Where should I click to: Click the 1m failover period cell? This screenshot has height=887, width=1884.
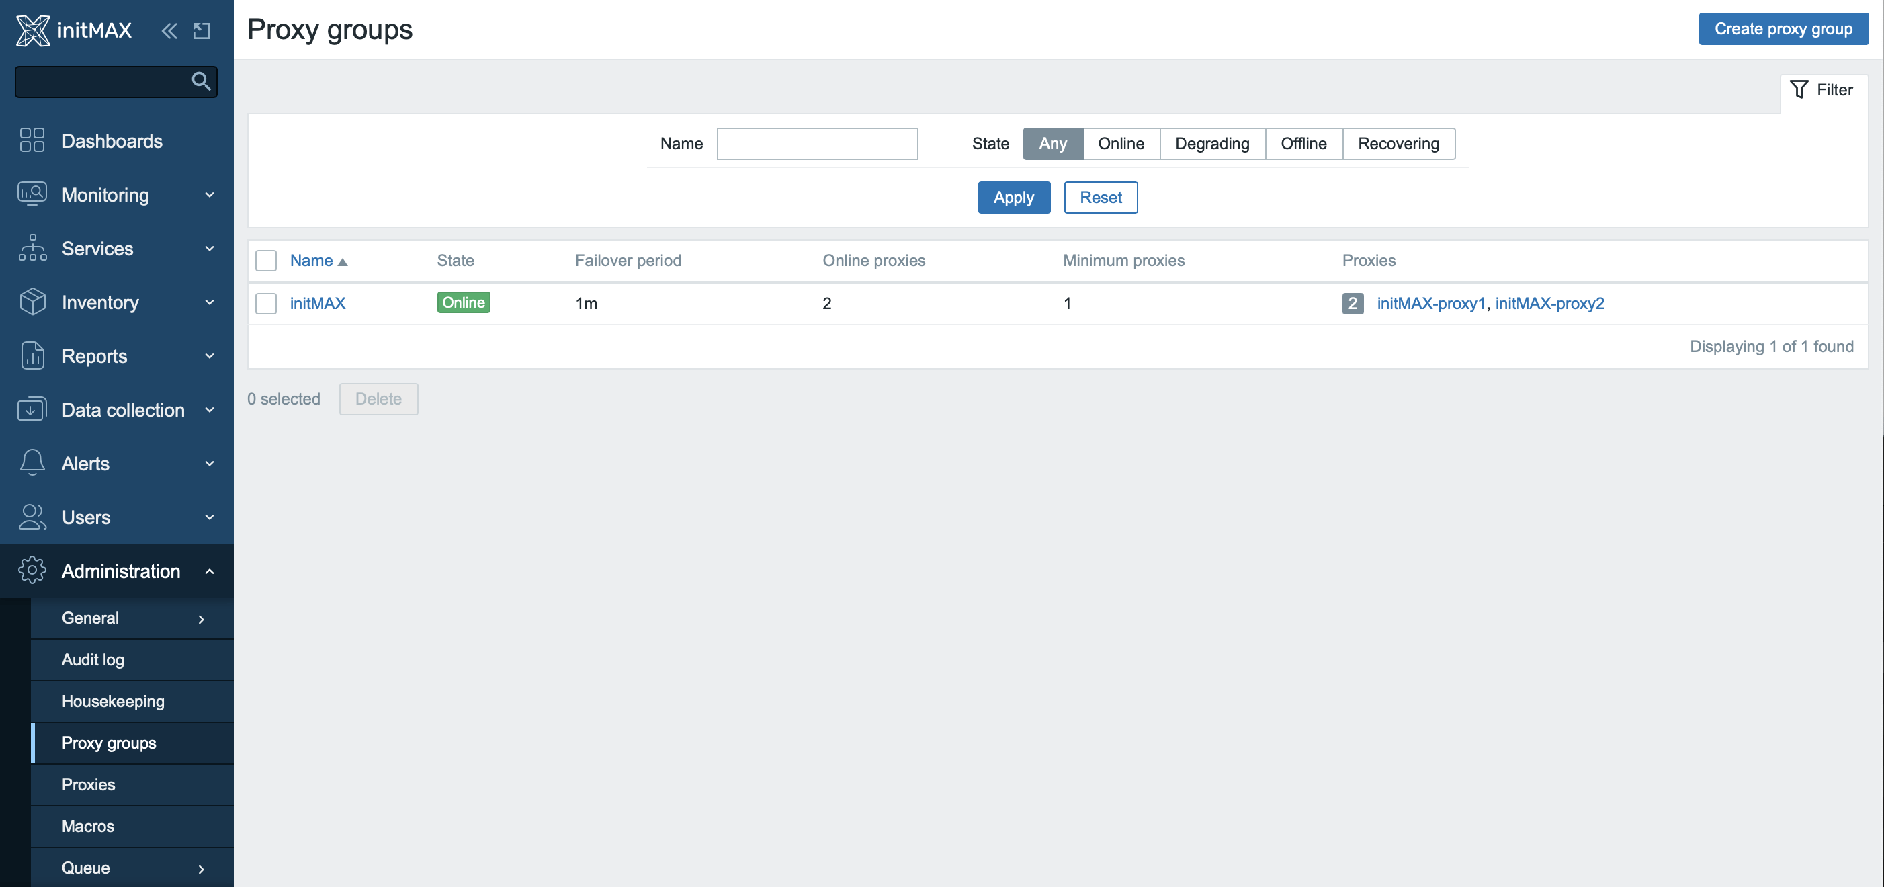coord(586,304)
